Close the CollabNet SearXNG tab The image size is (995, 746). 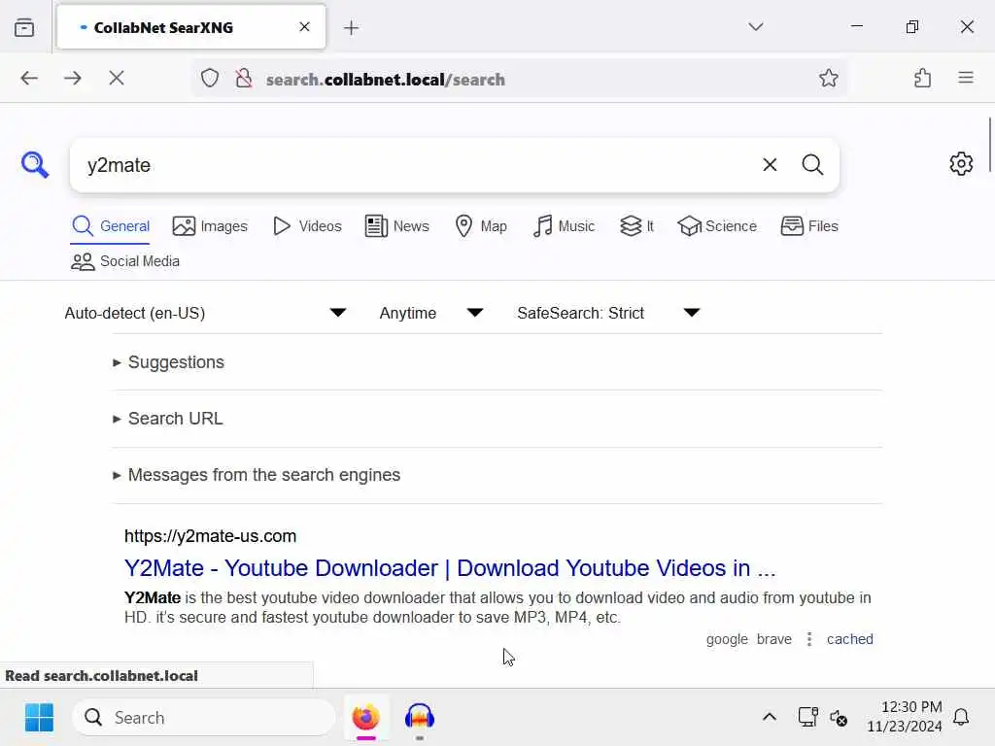304,26
